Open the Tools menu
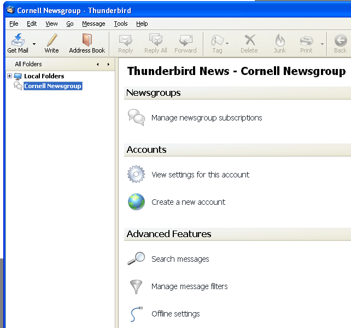The image size is (351, 328). [x=121, y=24]
